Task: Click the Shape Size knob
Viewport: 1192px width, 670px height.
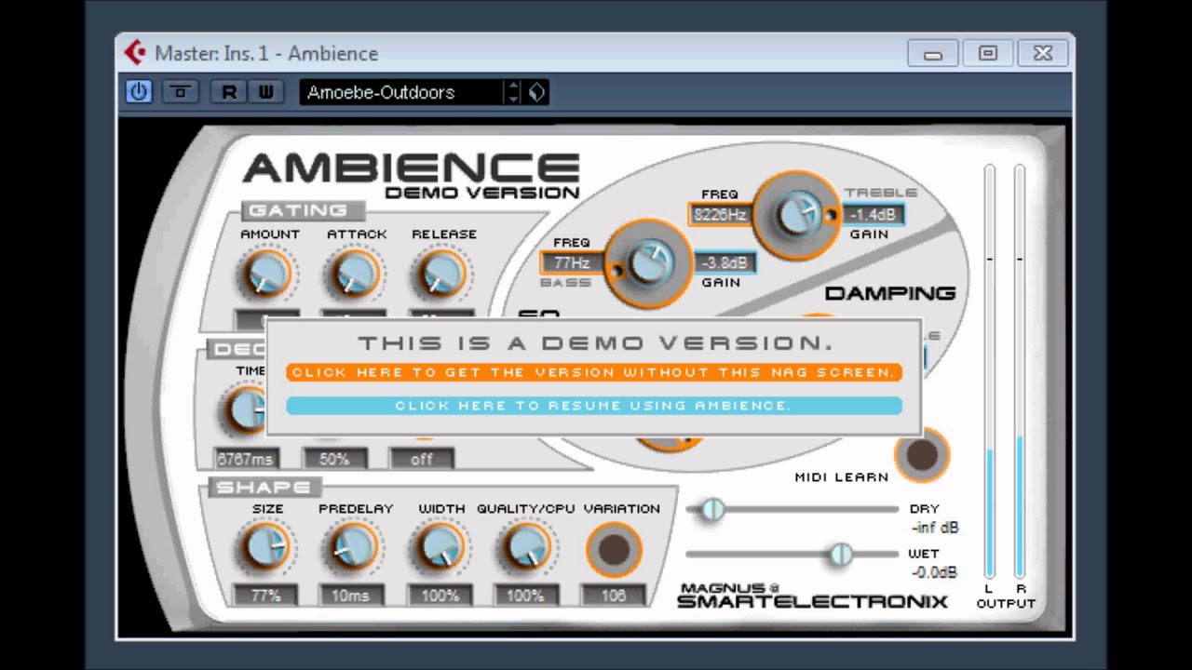Action: [x=266, y=548]
